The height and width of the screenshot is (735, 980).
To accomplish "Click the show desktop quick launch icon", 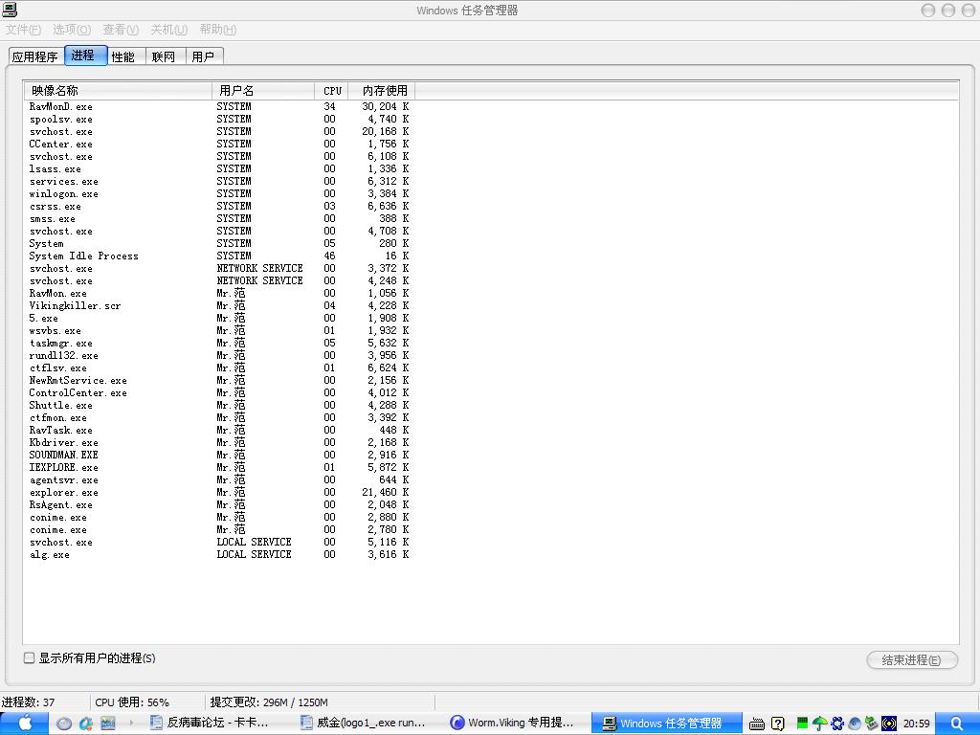I will 107,724.
